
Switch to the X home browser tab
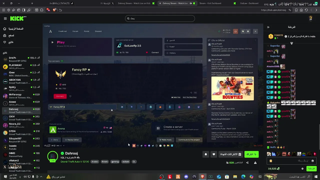click(107, 3)
